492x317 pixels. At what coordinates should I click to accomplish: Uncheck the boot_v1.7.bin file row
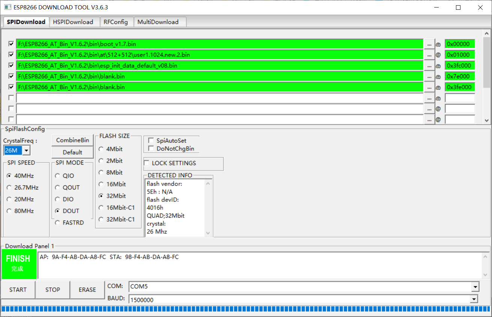(x=11, y=44)
